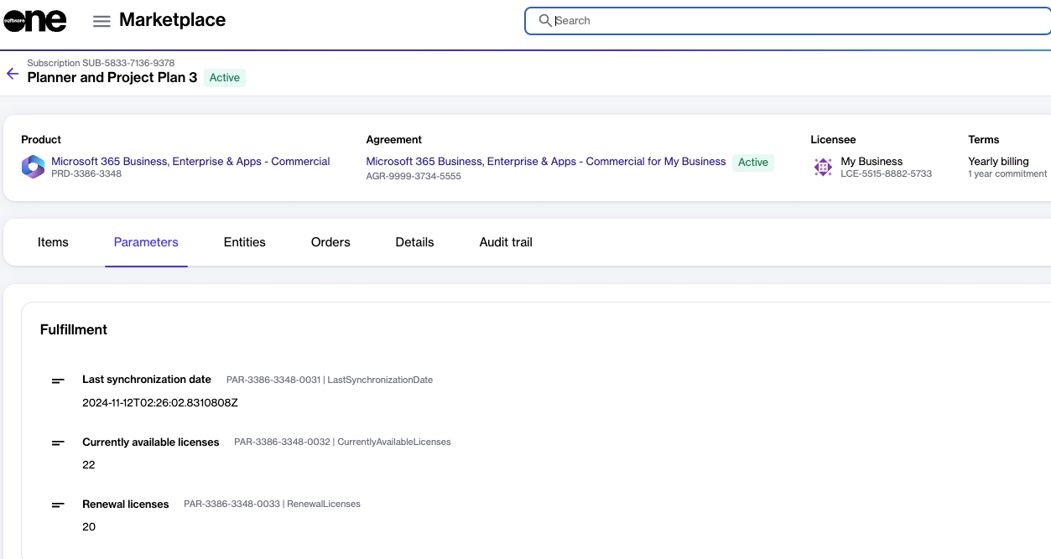Select the Parameters tab

click(x=146, y=242)
